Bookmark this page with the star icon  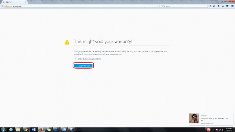210,6
